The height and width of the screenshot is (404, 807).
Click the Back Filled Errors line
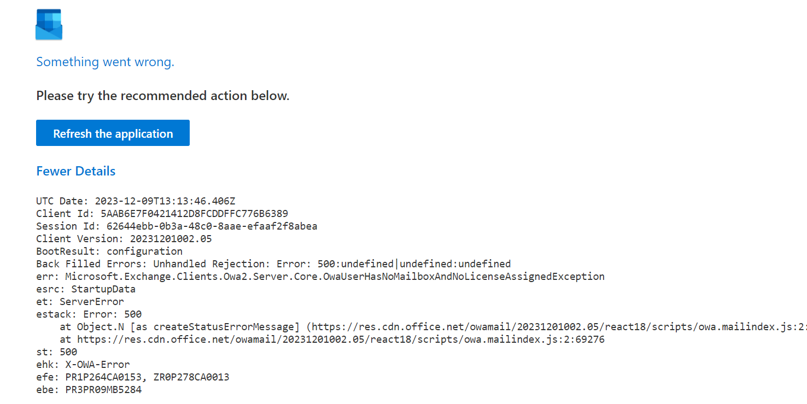(273, 264)
